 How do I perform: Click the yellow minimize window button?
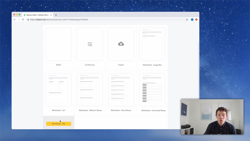pos(17,15)
